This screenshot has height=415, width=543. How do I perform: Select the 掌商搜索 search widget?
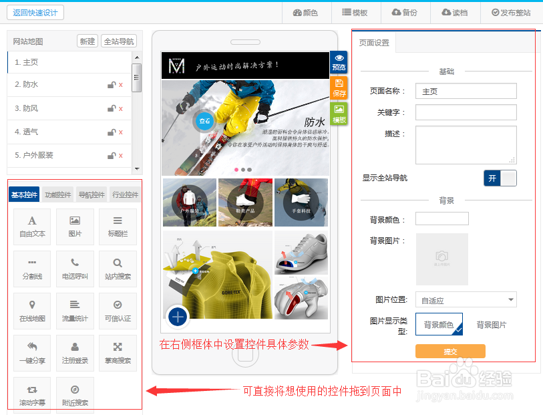coord(118,353)
